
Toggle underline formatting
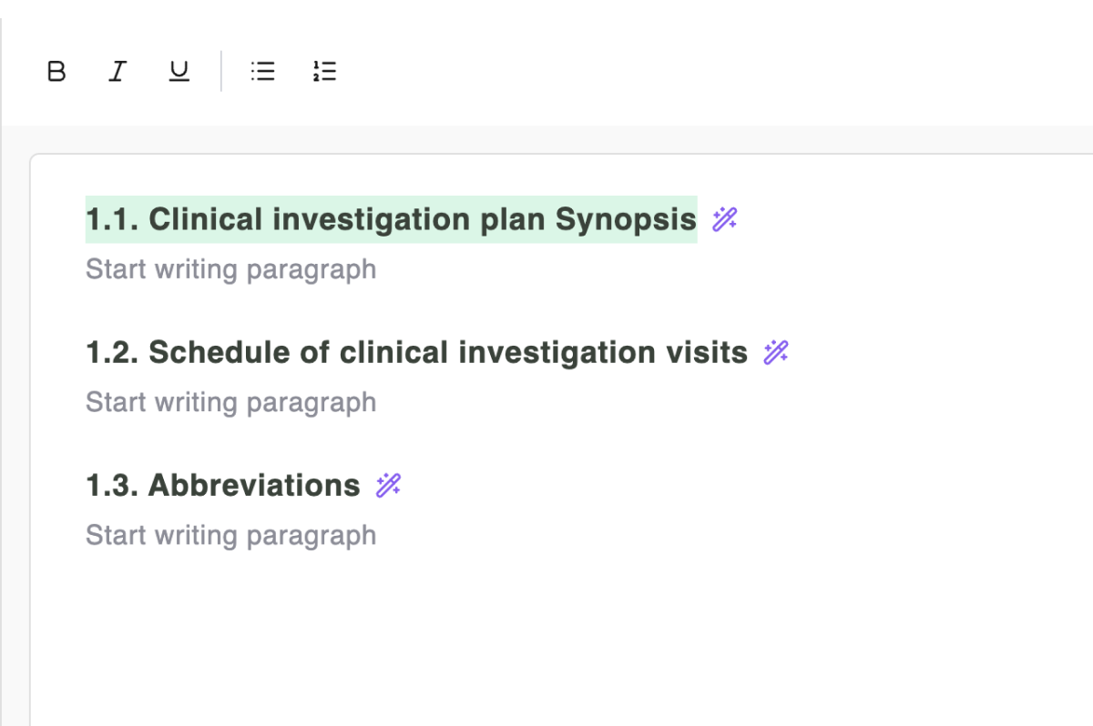pos(179,71)
